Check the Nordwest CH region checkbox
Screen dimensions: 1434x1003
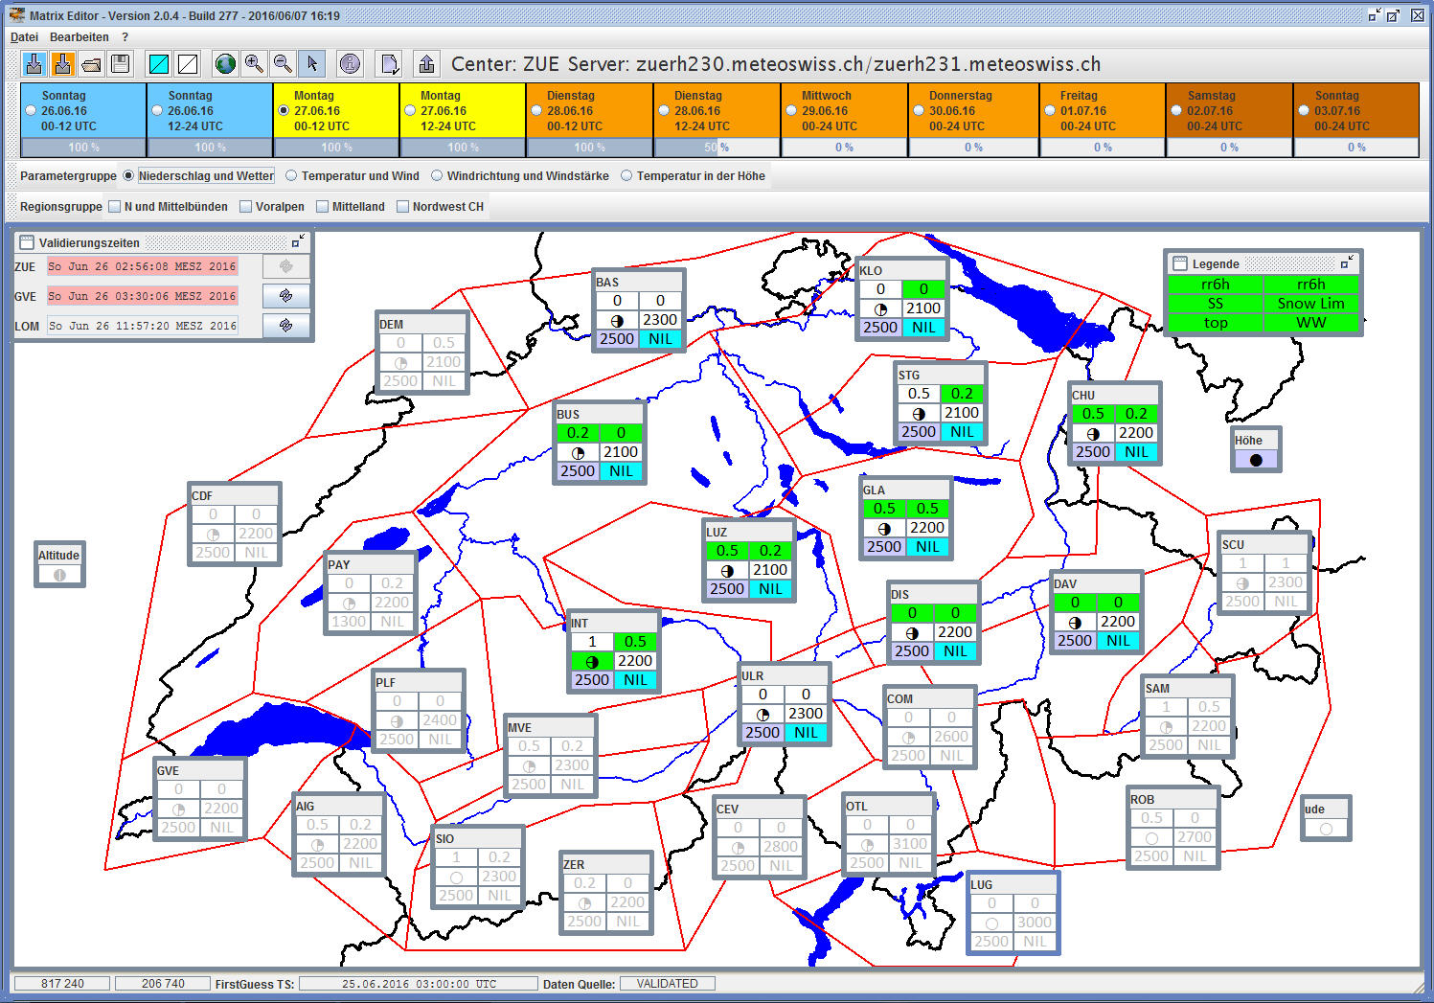pos(403,207)
